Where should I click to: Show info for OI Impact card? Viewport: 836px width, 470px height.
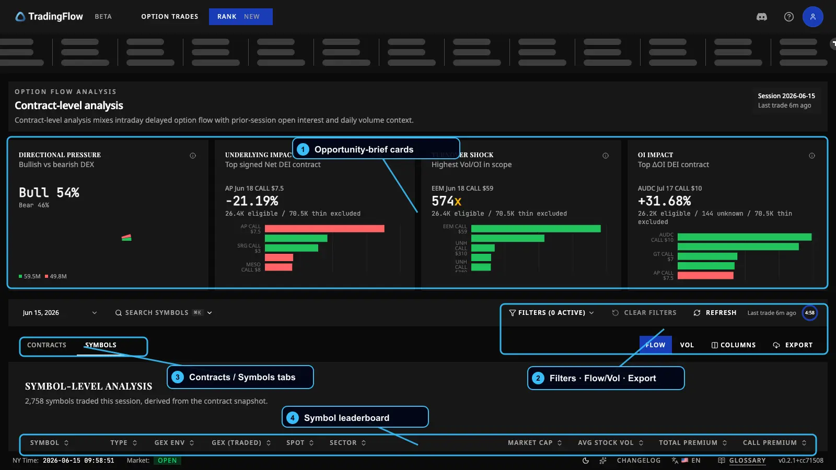pyautogui.click(x=812, y=156)
